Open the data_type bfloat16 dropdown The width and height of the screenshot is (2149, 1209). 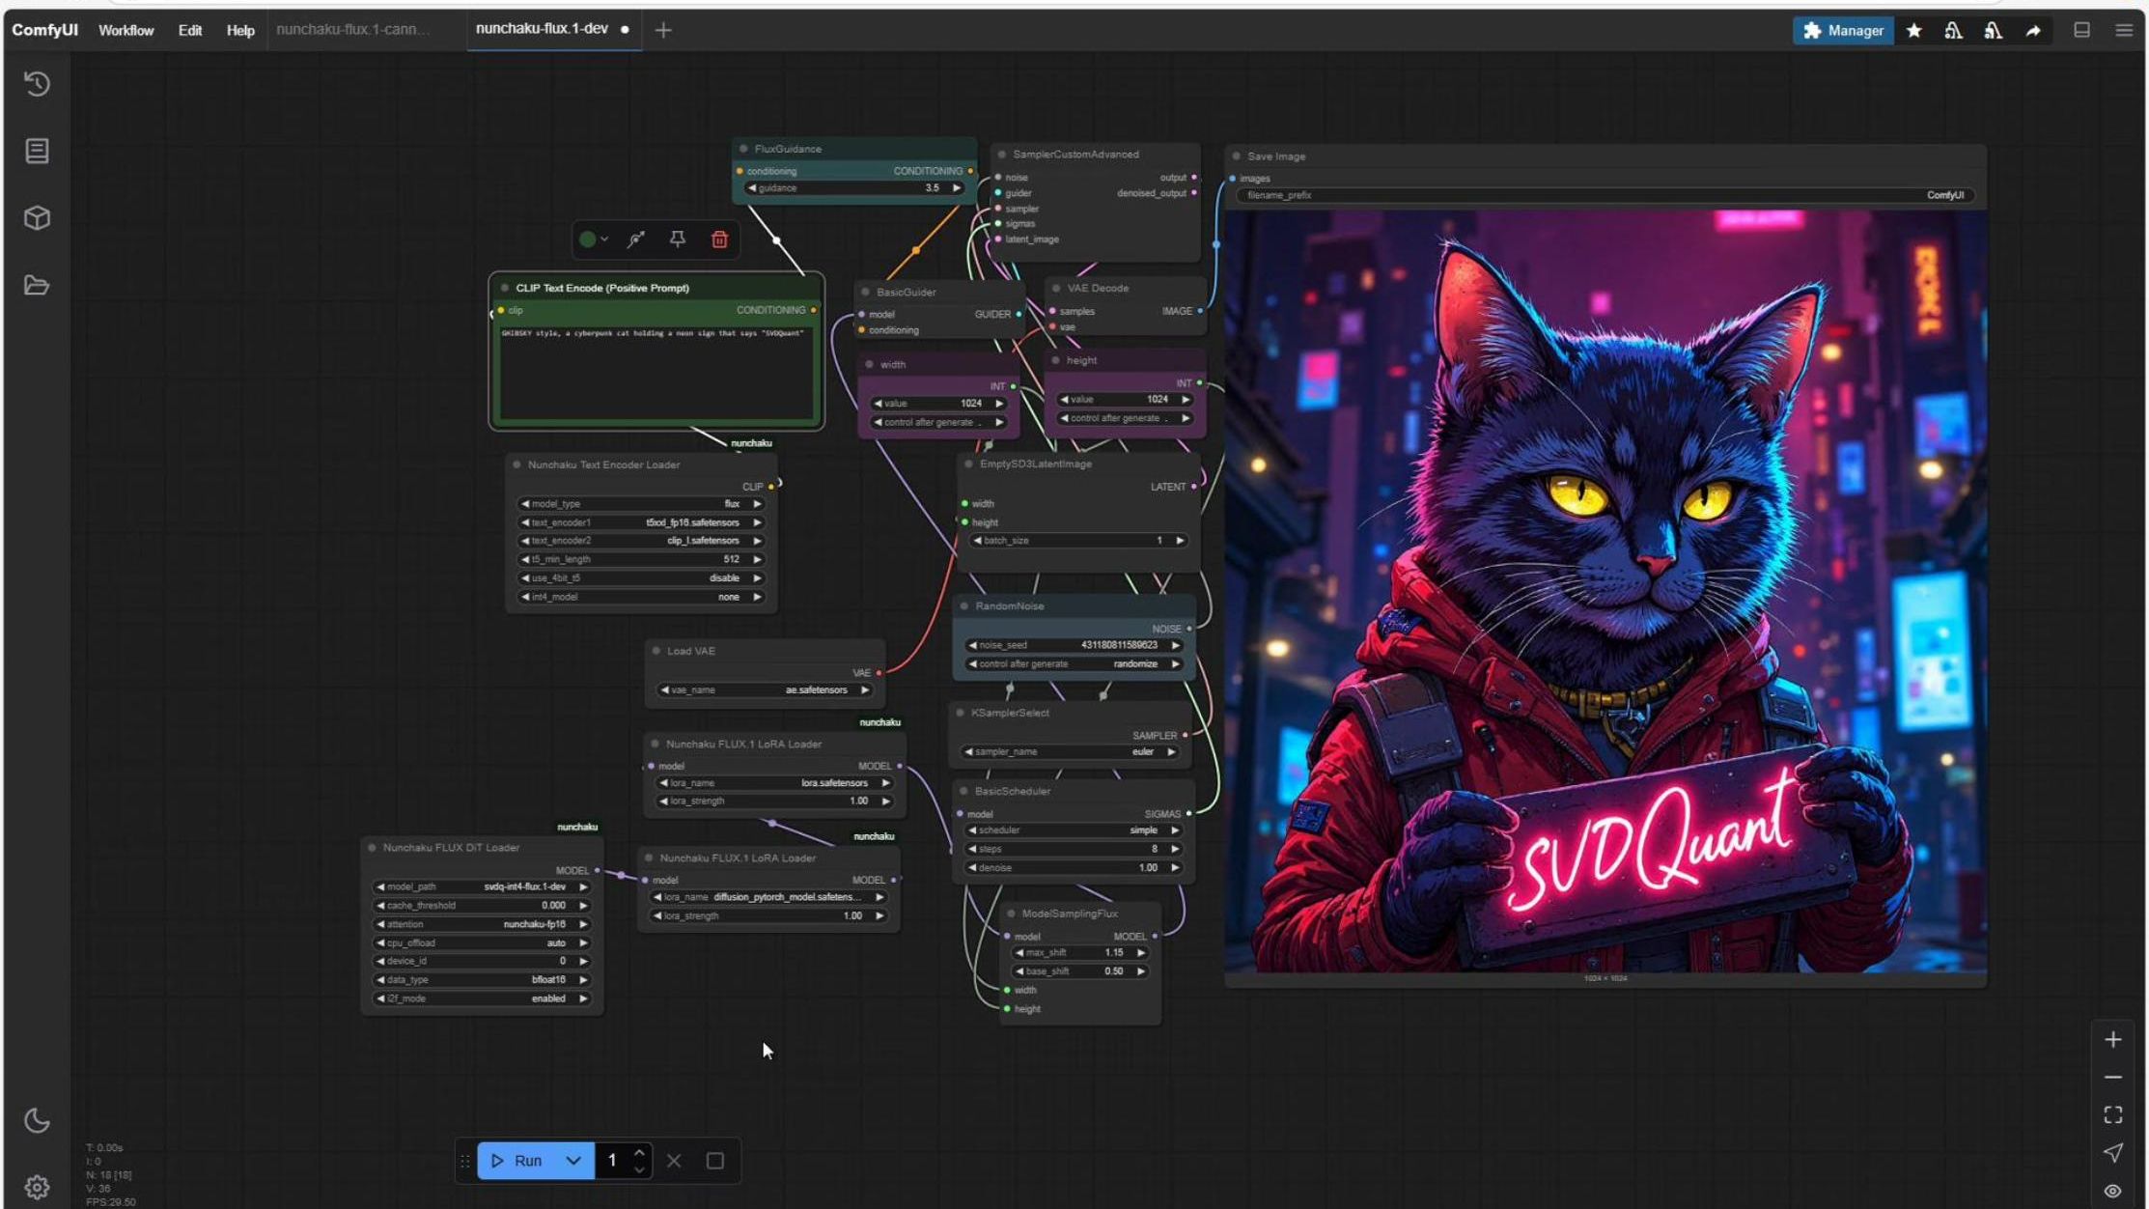pos(482,980)
